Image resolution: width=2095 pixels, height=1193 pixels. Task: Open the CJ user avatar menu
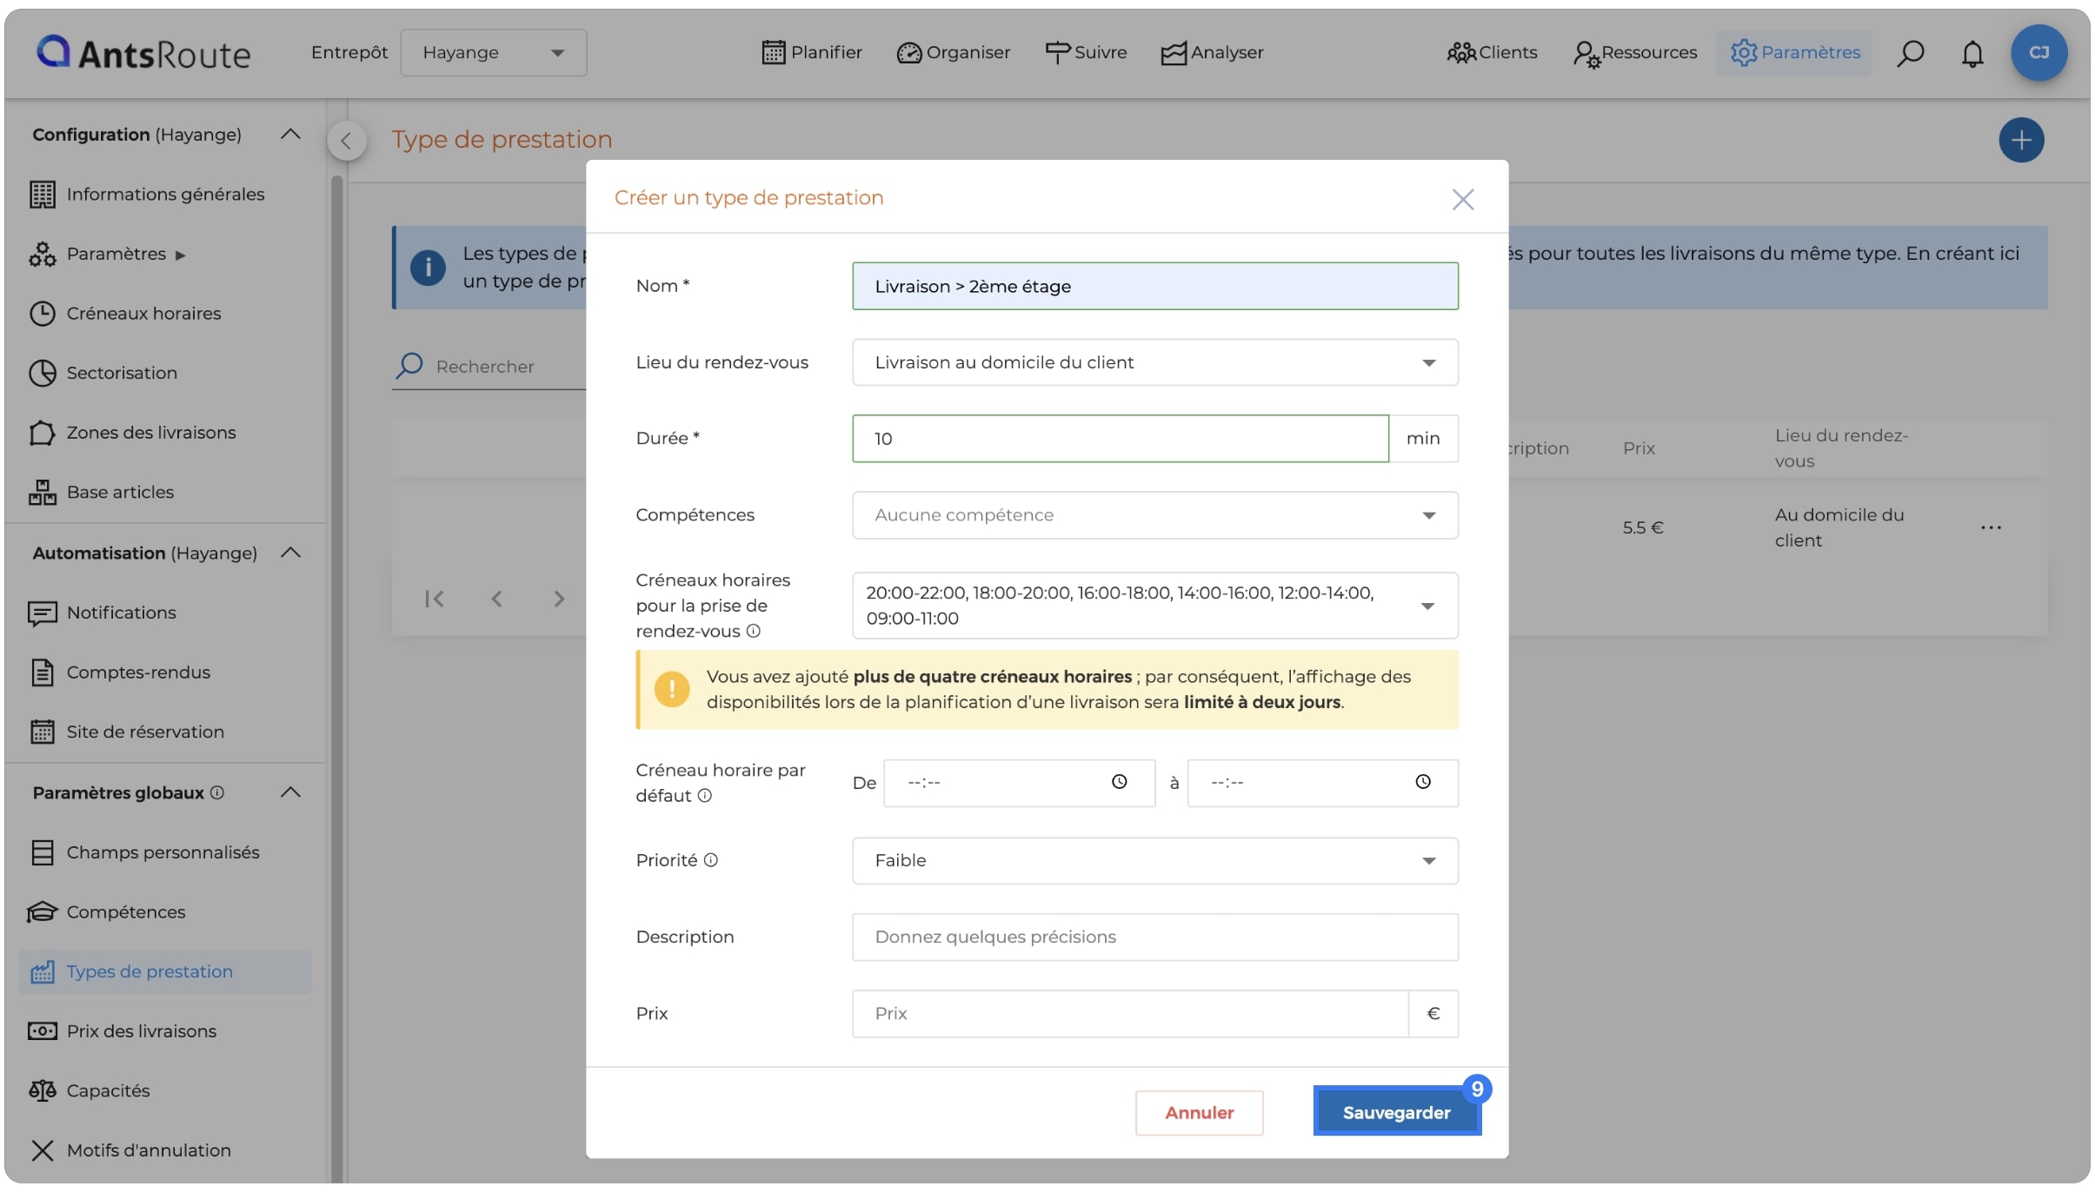pos(2038,53)
